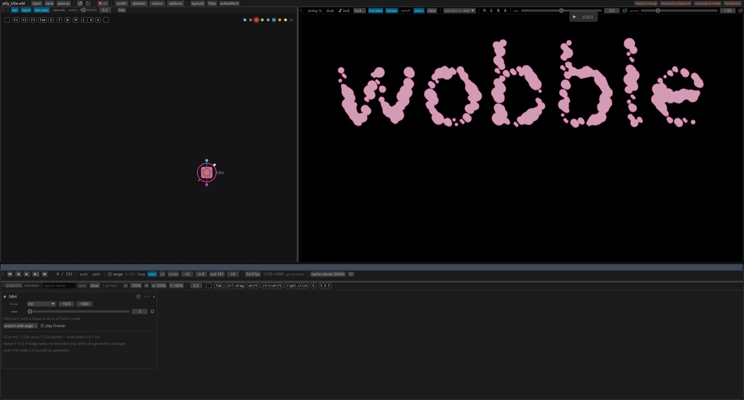Toggle vectors display in viewer
The height and width of the screenshot is (400, 744).
419,11
